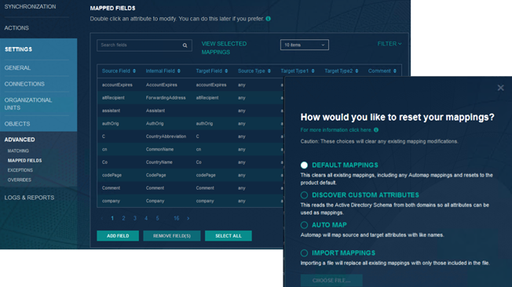512x287 pixels.
Task: Select the Default Mappings radio option
Action: (304, 165)
